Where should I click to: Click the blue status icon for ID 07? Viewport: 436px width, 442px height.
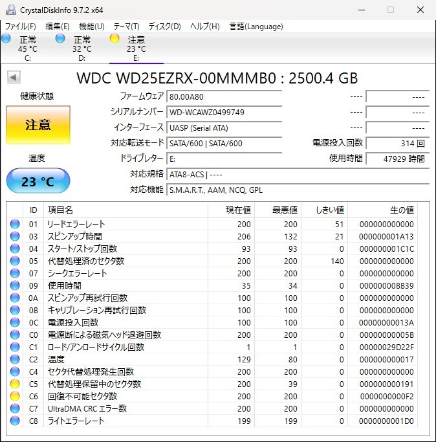coord(15,273)
